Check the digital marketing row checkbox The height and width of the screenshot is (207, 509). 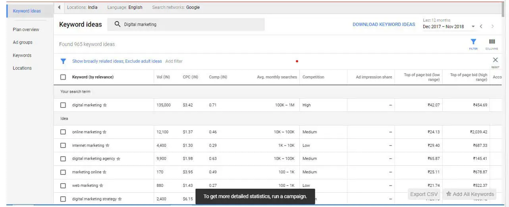(63, 105)
